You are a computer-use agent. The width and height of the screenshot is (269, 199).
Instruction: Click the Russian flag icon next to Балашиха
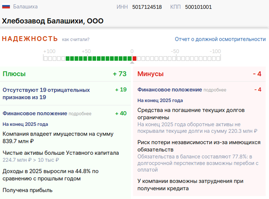[6, 7]
